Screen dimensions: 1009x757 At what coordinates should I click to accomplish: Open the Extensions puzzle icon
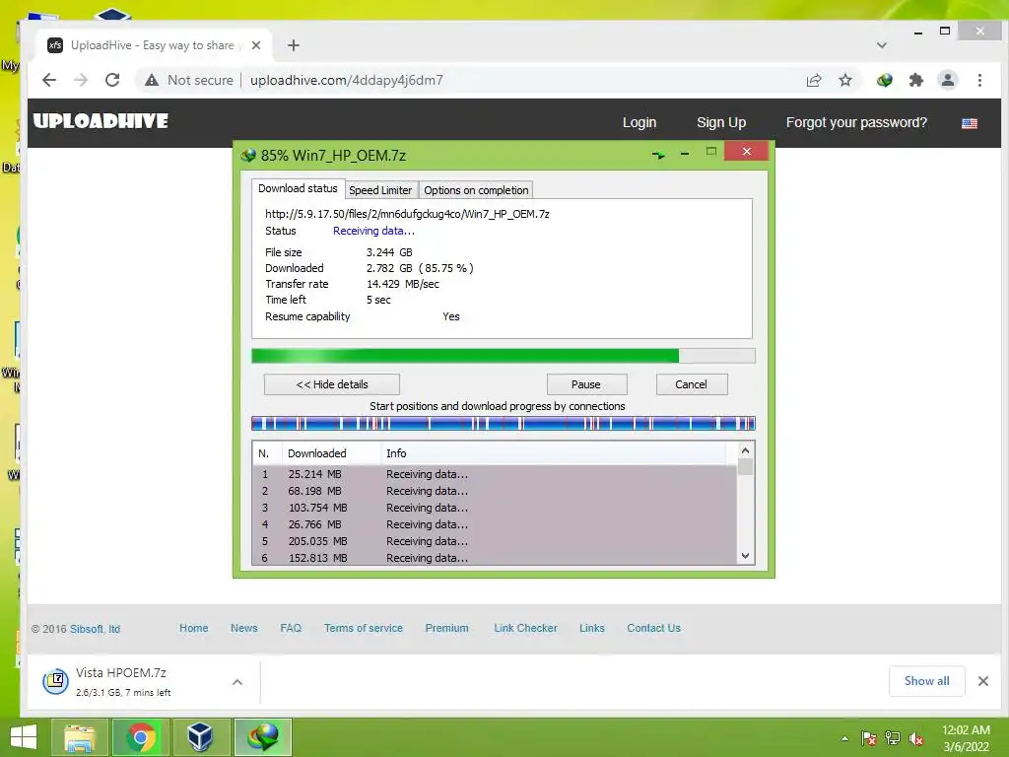[915, 80]
